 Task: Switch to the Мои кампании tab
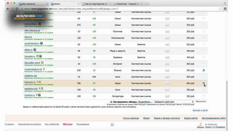[x=33, y=4]
